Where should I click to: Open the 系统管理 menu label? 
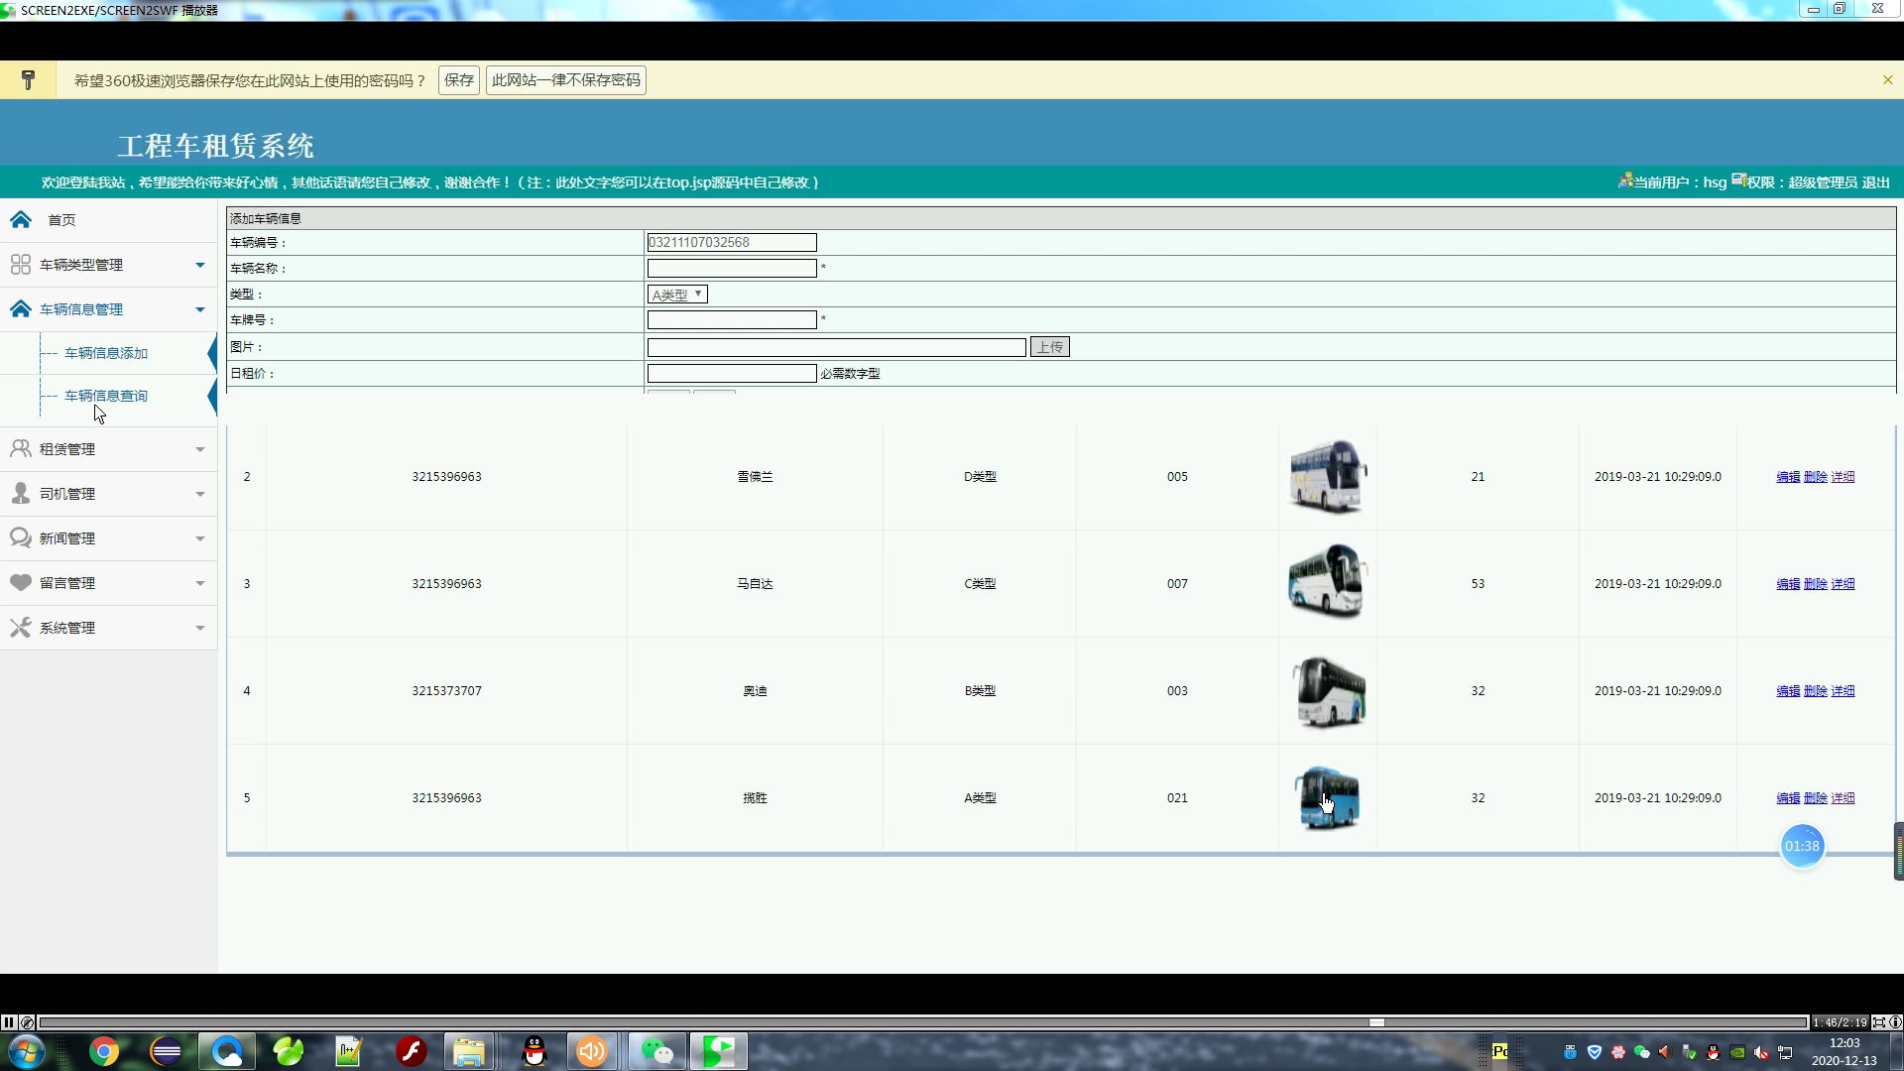(67, 628)
